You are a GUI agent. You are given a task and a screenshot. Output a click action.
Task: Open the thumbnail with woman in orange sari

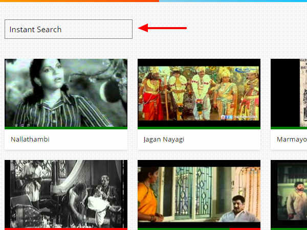(x=199, y=193)
